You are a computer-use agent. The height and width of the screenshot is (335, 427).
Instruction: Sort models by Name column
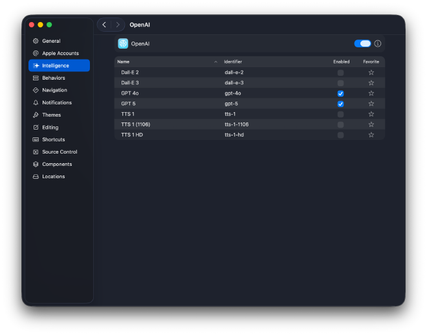coord(168,62)
